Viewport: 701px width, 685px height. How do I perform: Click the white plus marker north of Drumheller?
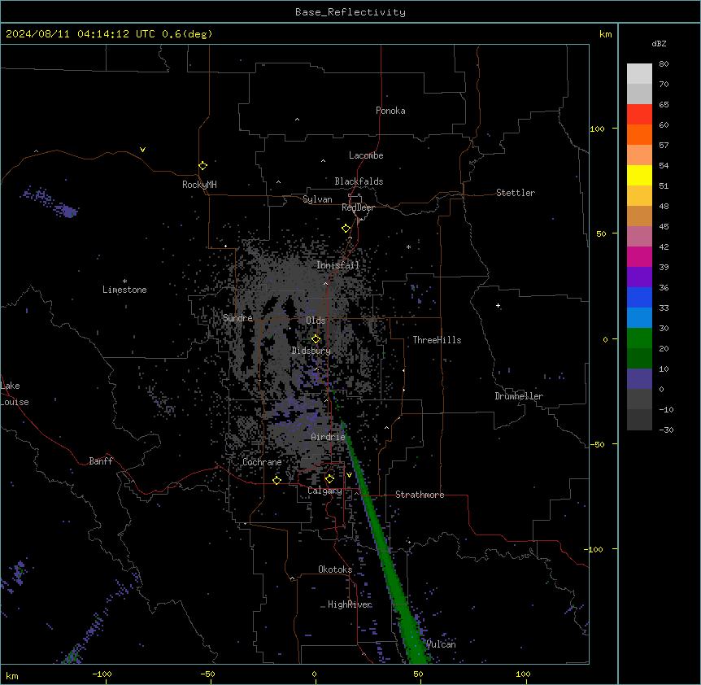[x=498, y=306]
